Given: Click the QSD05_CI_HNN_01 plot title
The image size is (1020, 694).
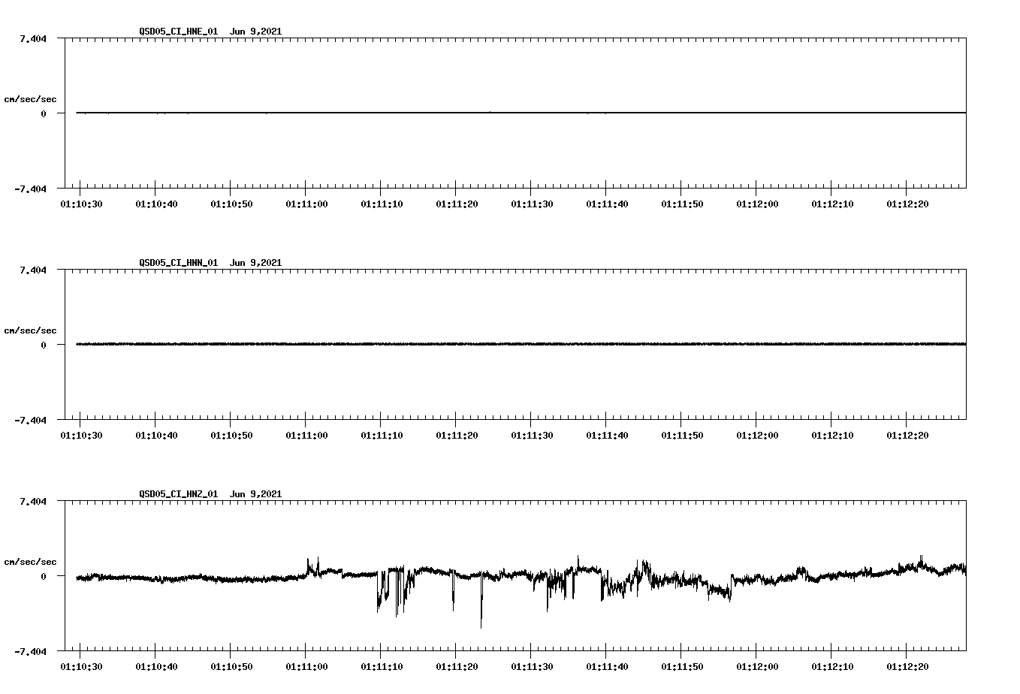Looking at the screenshot, I should coord(210,263).
